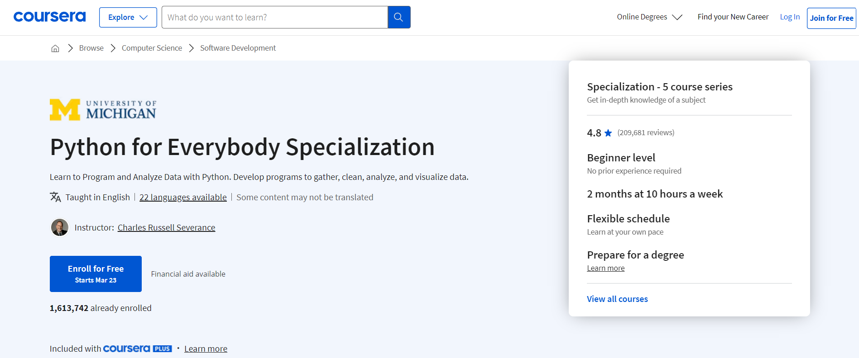Click the Python for Everybody Specialization title
Viewport: 859px width, 358px height.
pos(242,147)
